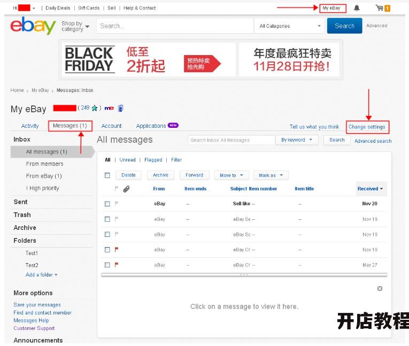Click the blue store icon beside 'me'

point(120,108)
